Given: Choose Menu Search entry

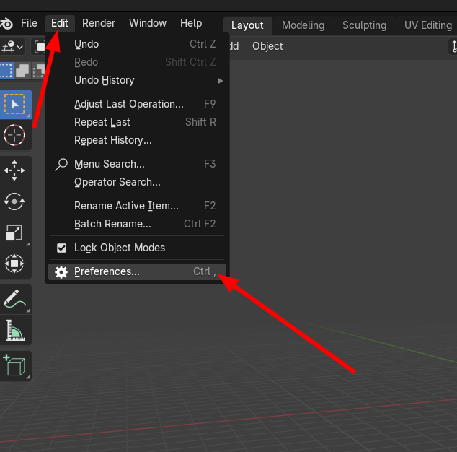Looking at the screenshot, I should (137, 165).
